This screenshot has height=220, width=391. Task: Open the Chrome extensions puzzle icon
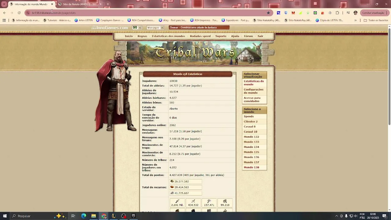tap(337, 13)
